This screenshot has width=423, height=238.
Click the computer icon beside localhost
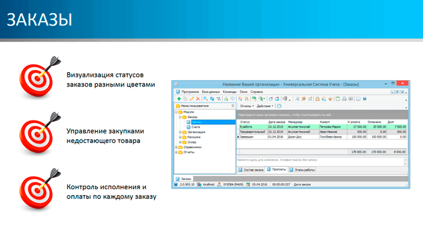click(199, 184)
